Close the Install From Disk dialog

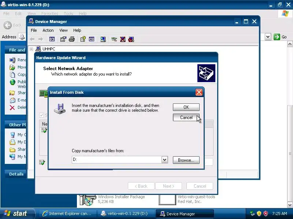(199, 92)
